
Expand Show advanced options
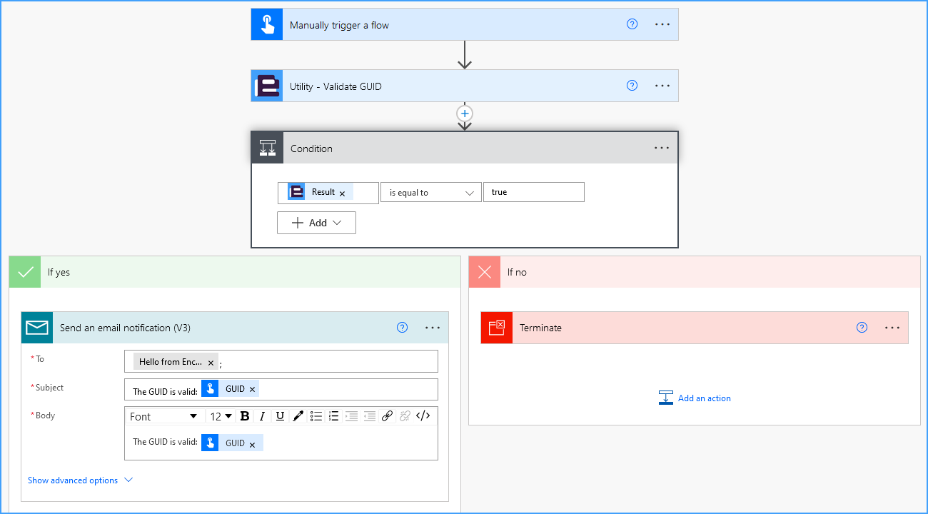[x=80, y=480]
